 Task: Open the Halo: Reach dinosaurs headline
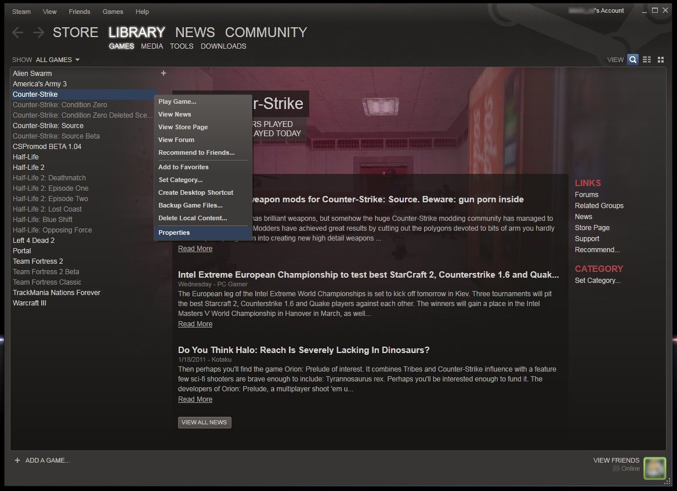click(303, 350)
